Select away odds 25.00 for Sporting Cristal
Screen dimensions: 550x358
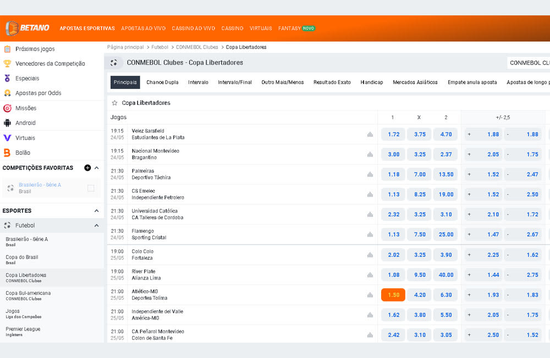446,234
